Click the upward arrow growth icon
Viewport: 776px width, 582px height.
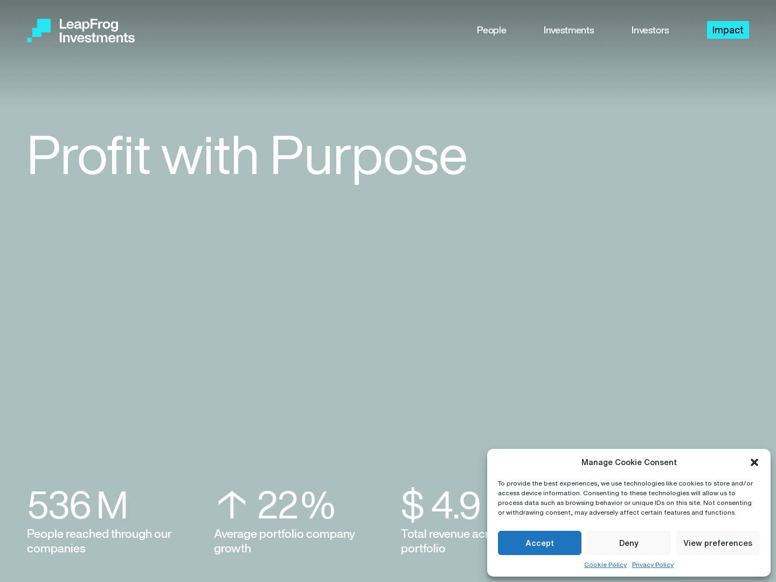[232, 505]
